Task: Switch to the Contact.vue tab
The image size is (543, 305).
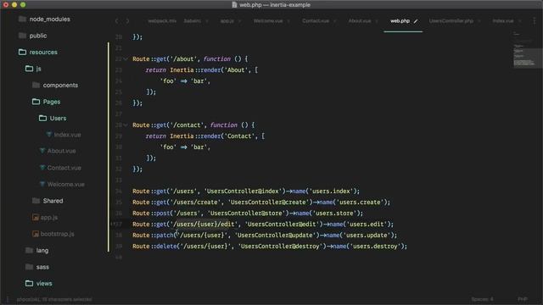Action: 316,21
